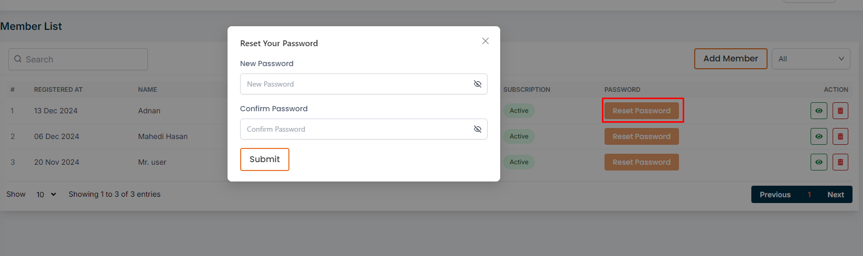
Task: Reset password for Mr. user
Action: point(641,162)
